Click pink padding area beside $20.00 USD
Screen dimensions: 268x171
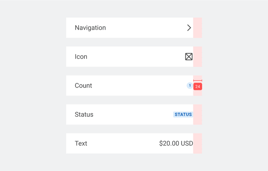coord(198,144)
